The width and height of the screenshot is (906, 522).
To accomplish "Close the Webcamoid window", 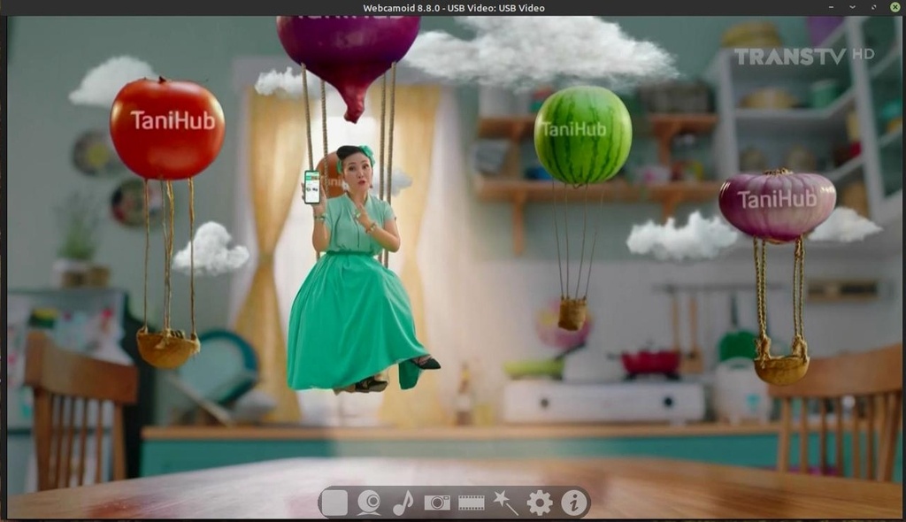I will coord(895,7).
